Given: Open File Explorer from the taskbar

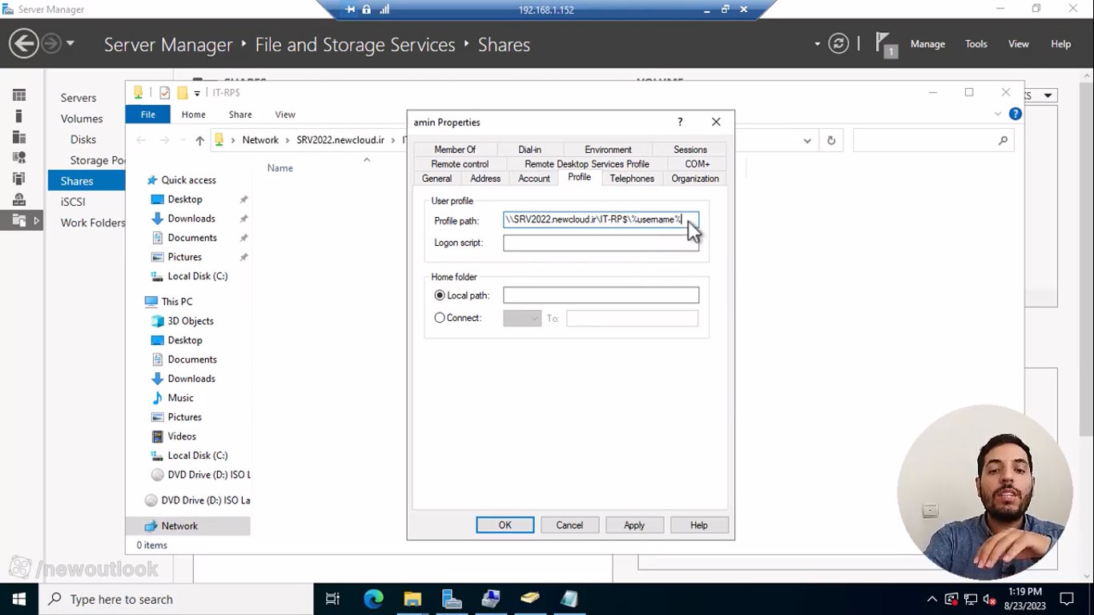Looking at the screenshot, I should [412, 599].
